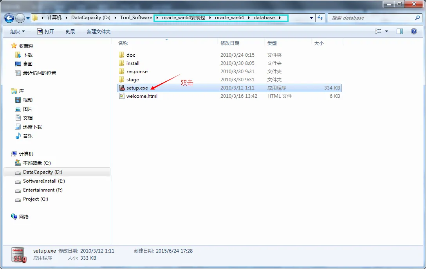Click the Oracle 11g thumbnail in details pane
Viewport: 426px width, 269px height.
(x=19, y=255)
